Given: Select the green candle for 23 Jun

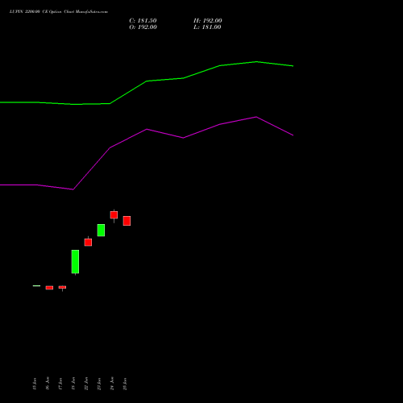Looking at the screenshot, I should click(101, 231).
